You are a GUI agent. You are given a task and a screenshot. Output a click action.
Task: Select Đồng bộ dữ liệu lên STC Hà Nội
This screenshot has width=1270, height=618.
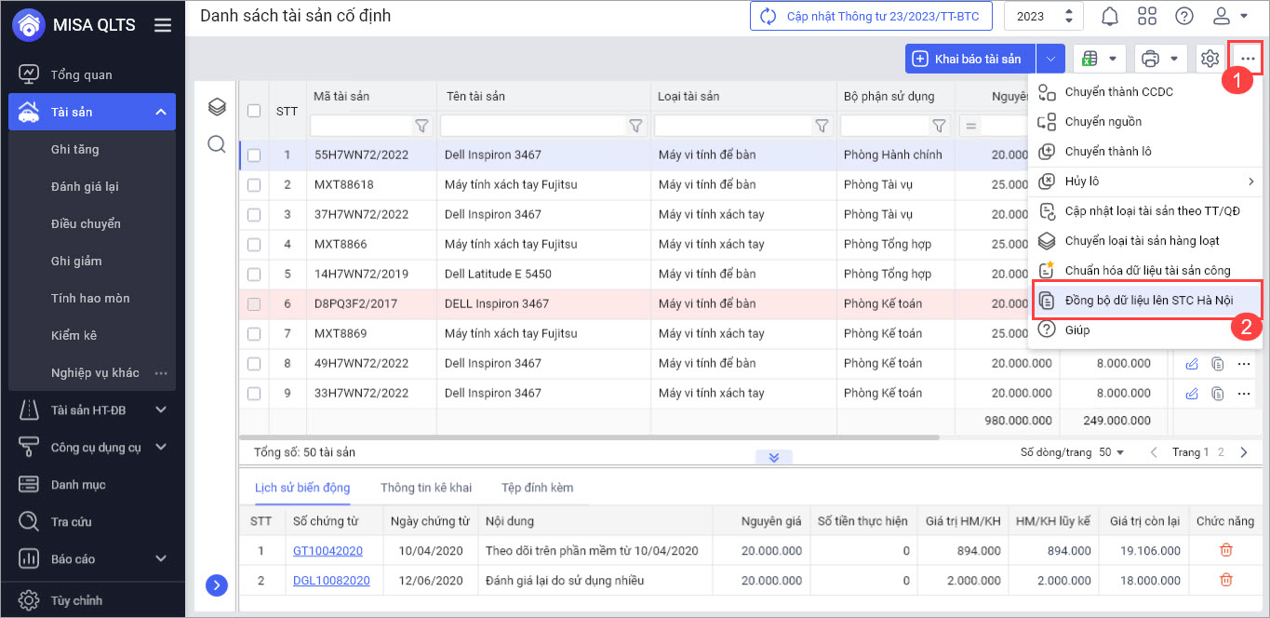coord(1145,301)
